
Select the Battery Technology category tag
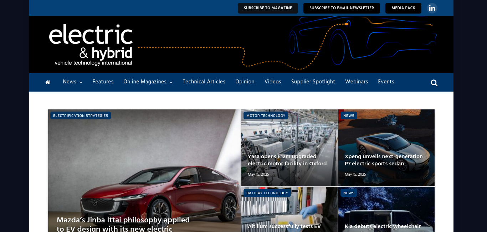(267, 193)
